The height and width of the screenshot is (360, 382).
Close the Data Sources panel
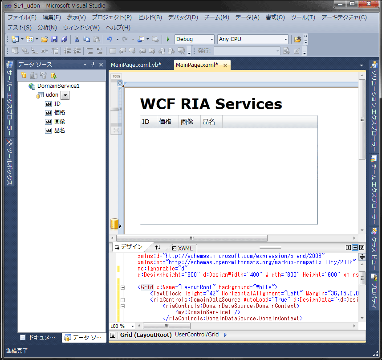(x=101, y=65)
